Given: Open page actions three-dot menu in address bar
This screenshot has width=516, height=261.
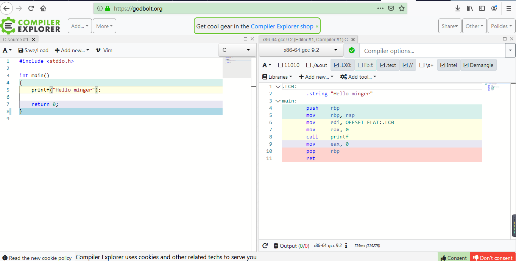Looking at the screenshot, I should 380,8.
